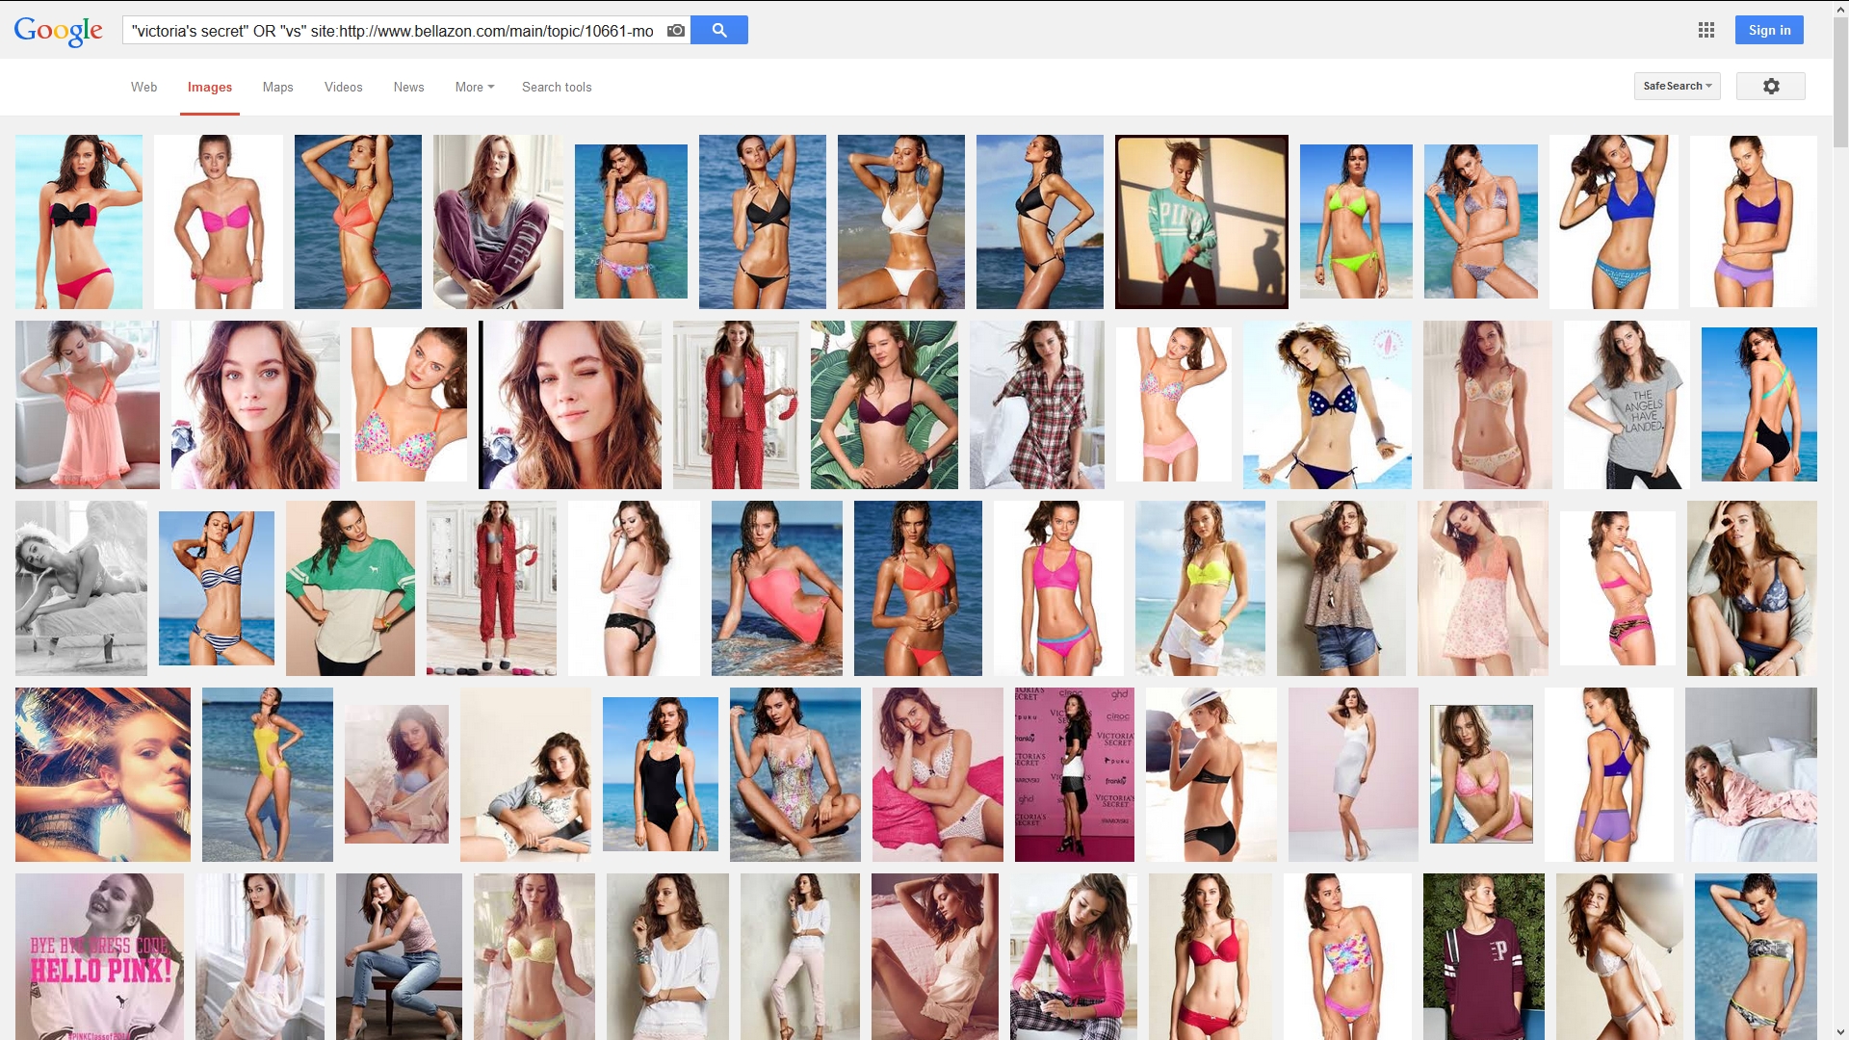The width and height of the screenshot is (1849, 1040).
Task: Switch to the Videos tab
Action: (343, 88)
